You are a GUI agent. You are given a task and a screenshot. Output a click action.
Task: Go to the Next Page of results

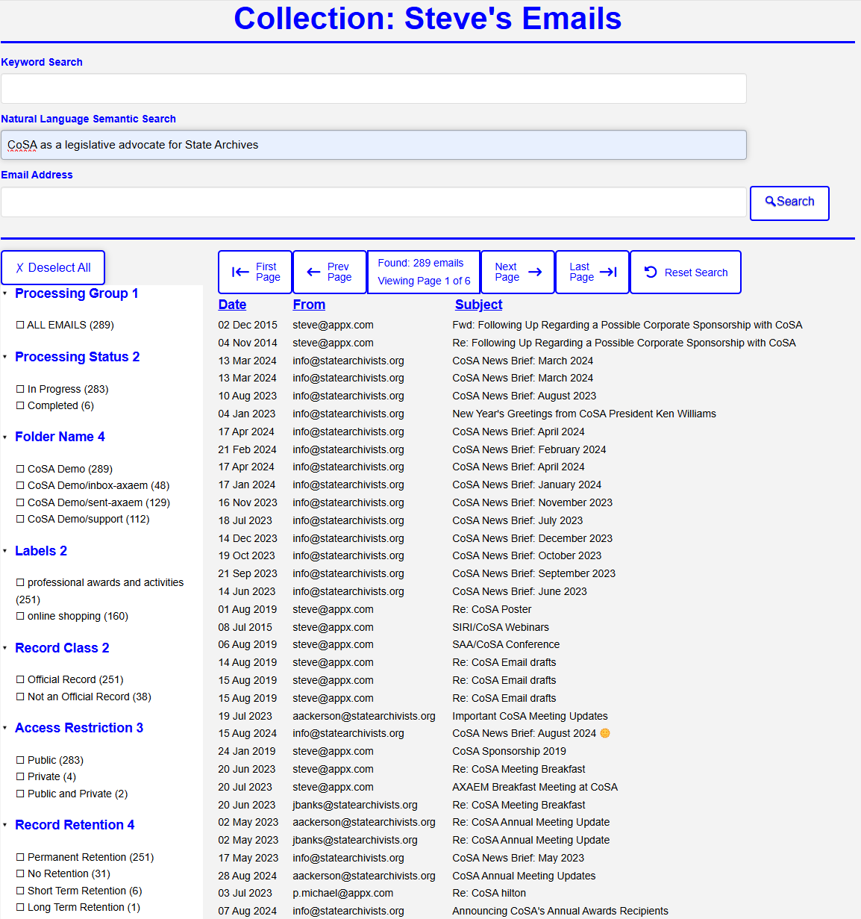click(518, 272)
